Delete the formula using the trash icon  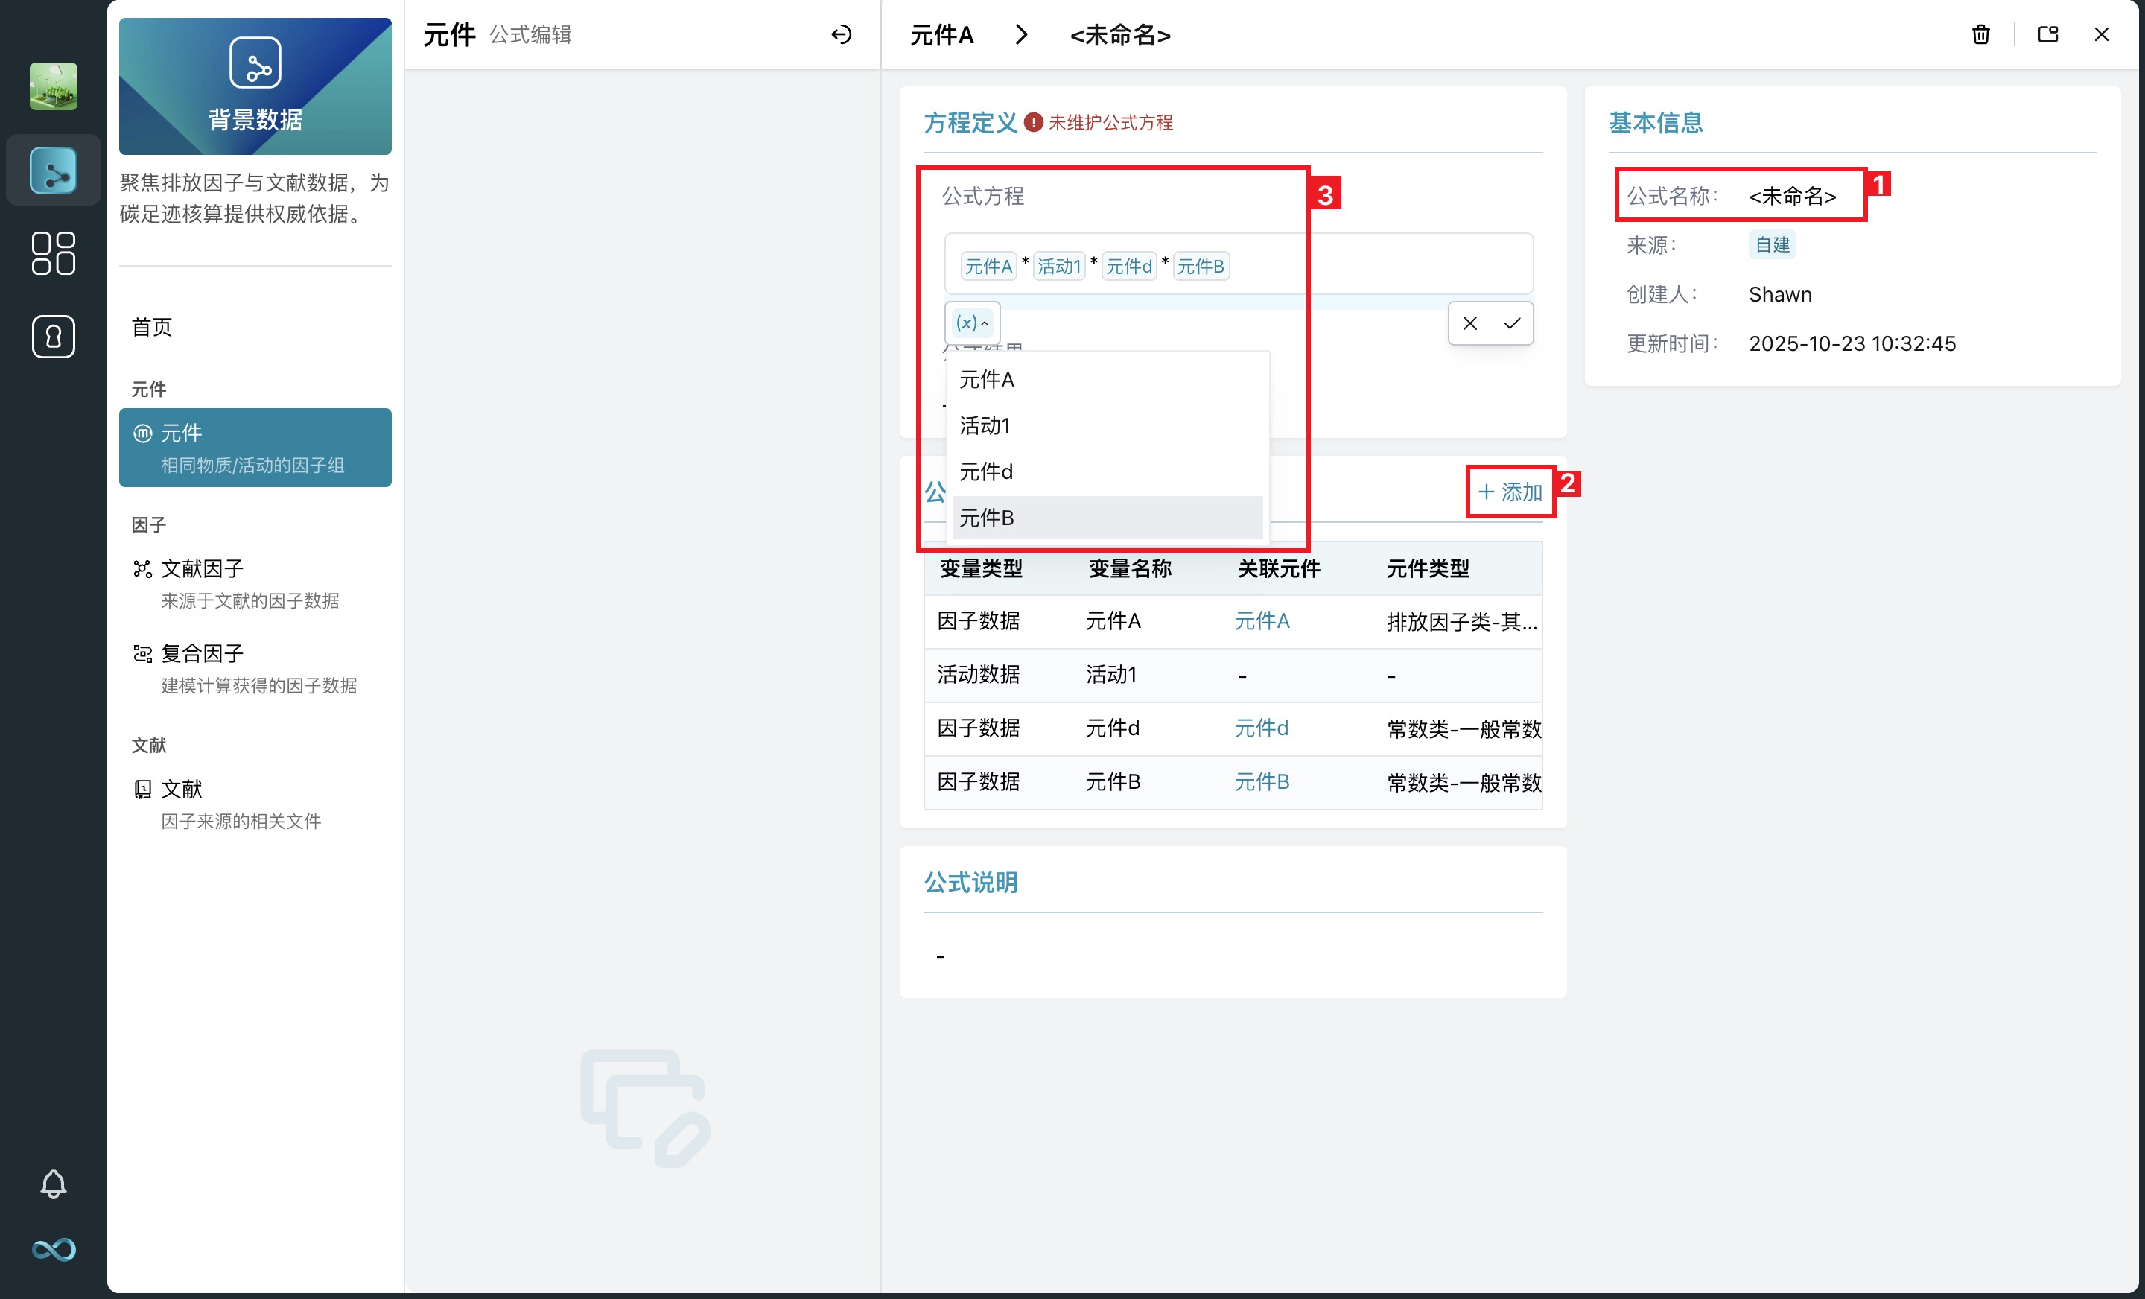click(x=1980, y=35)
